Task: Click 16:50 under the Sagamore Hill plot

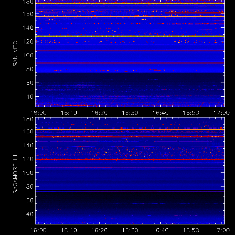Action: click(191, 230)
